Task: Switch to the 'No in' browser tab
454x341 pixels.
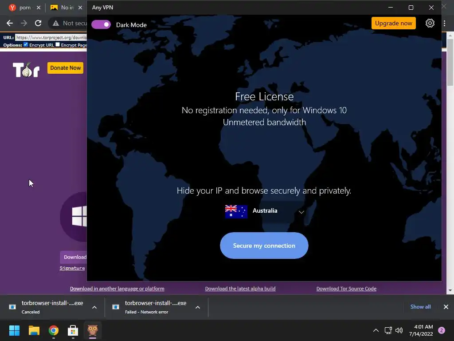Action: click(x=63, y=8)
